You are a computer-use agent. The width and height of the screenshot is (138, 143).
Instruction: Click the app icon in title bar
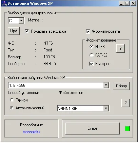pos(5,3)
